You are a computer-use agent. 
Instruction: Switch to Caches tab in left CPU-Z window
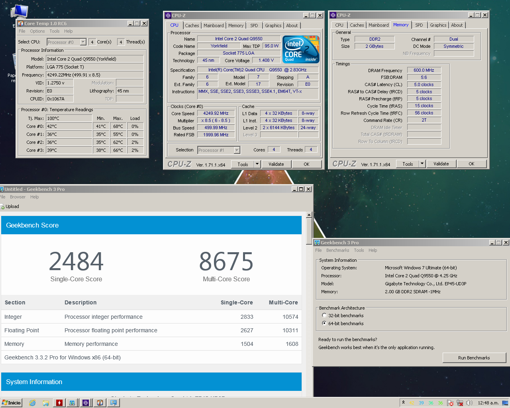192,25
